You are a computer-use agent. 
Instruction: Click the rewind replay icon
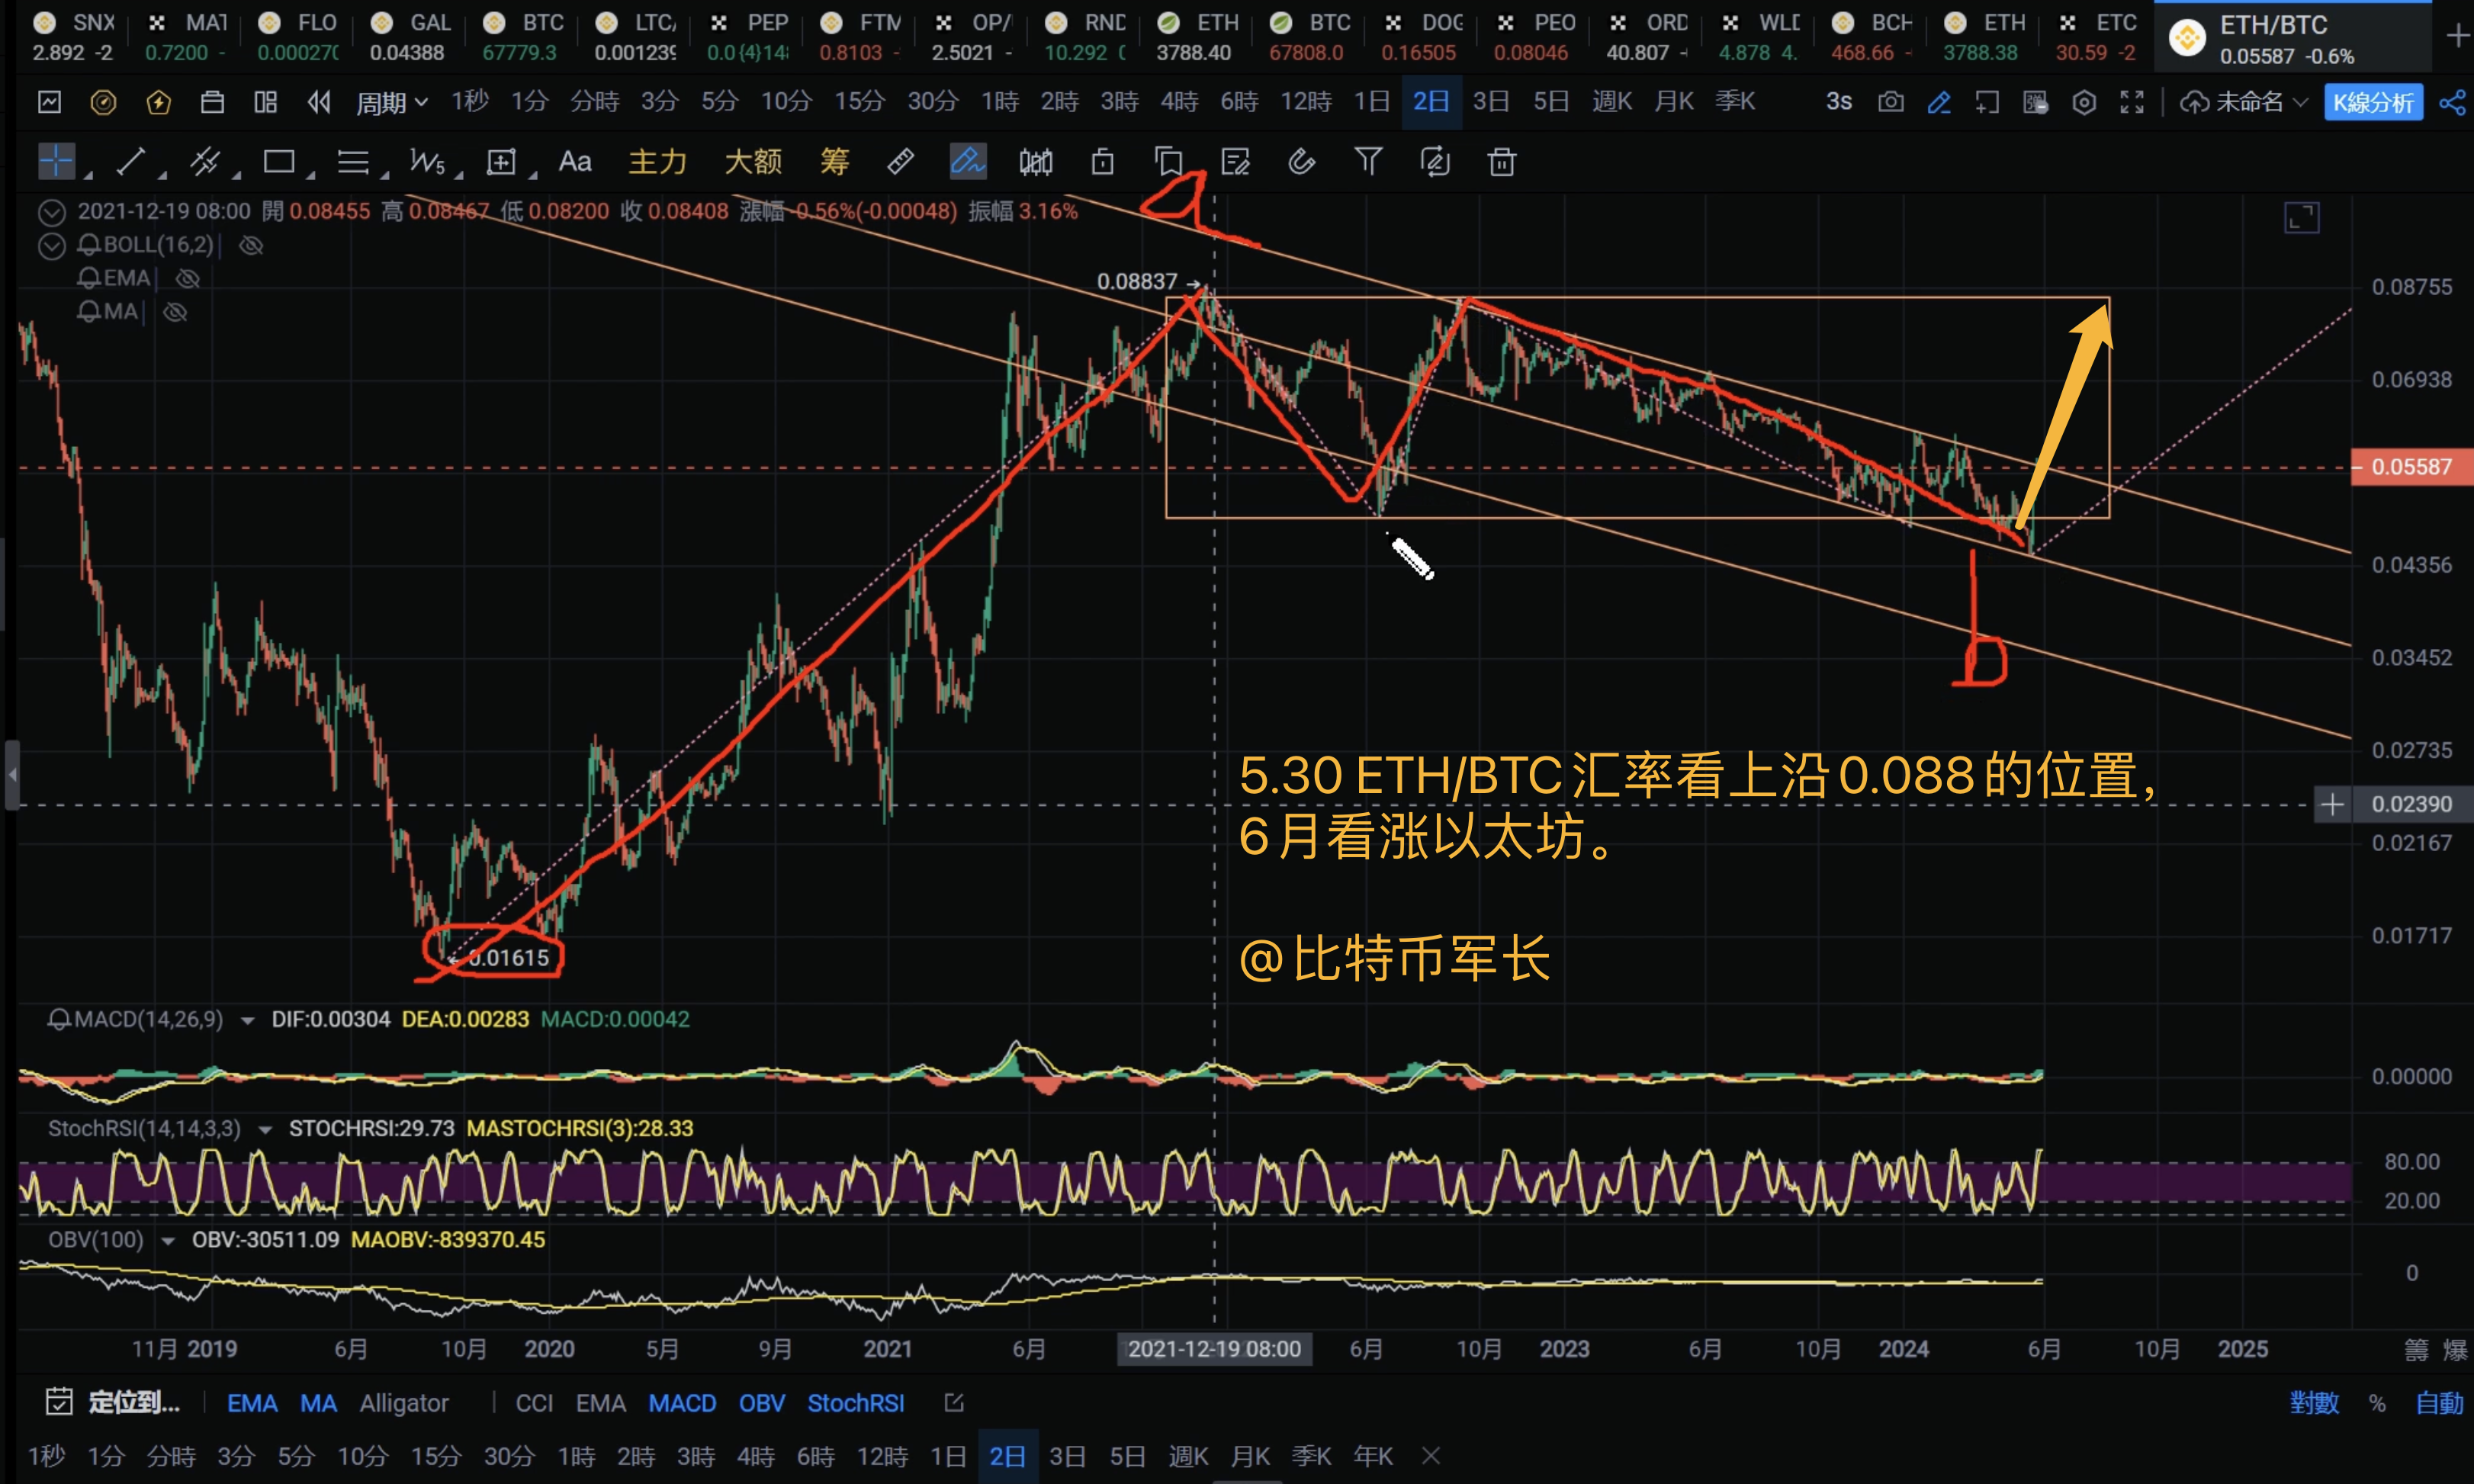[x=319, y=102]
